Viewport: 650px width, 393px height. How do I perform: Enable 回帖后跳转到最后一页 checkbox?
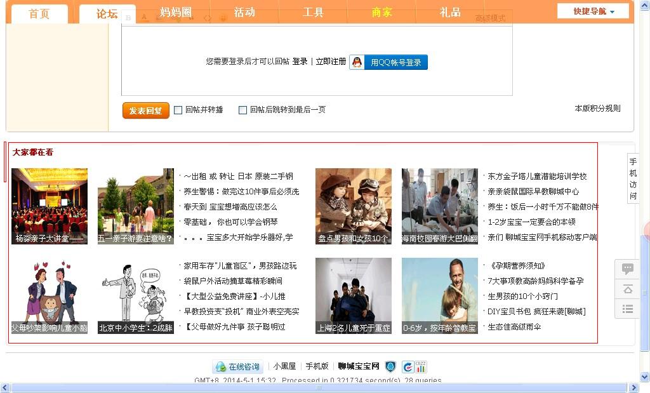click(x=242, y=110)
